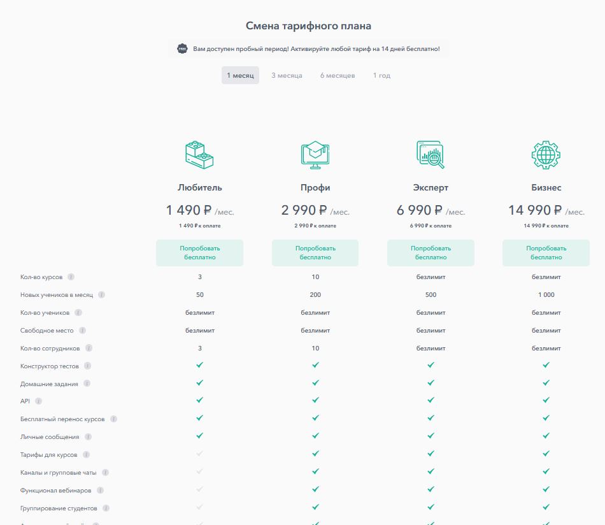Click greyed checkmark for Тарифы для курсов in Любитель
The image size is (605, 525).
click(200, 454)
